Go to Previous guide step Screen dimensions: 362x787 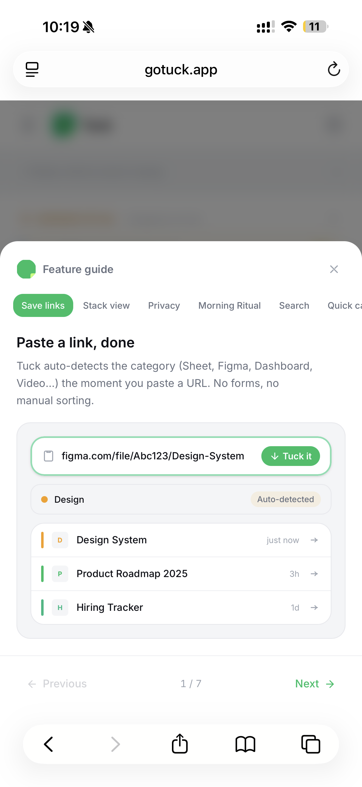click(57, 684)
